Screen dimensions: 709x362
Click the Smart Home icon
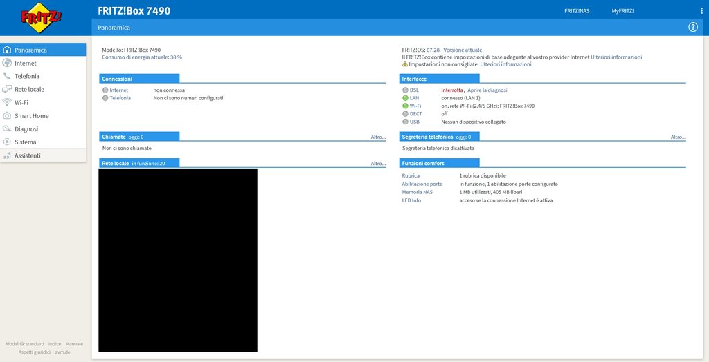7,115
